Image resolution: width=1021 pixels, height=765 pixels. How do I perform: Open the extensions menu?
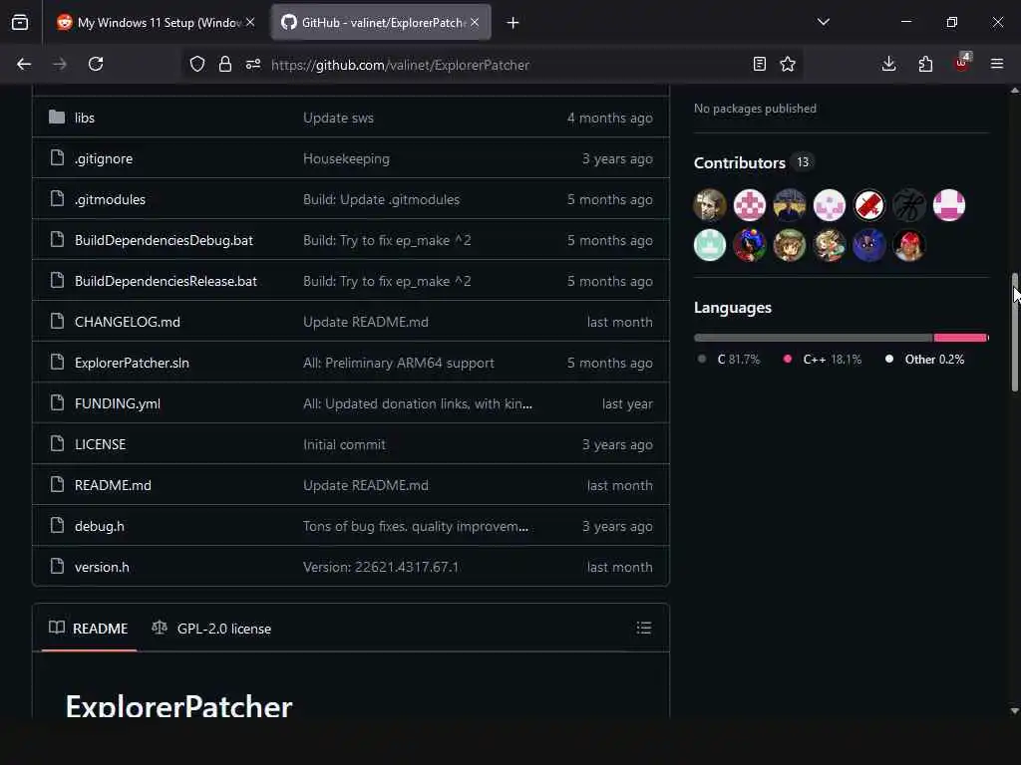(x=925, y=65)
